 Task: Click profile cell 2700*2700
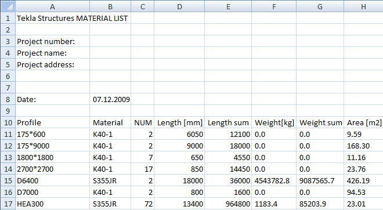pos(52,169)
